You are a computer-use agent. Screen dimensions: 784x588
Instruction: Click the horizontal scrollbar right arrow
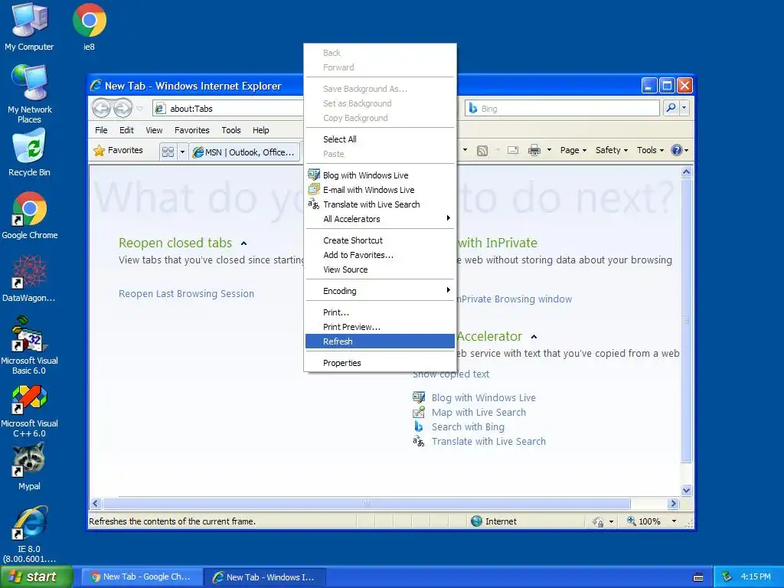point(673,504)
